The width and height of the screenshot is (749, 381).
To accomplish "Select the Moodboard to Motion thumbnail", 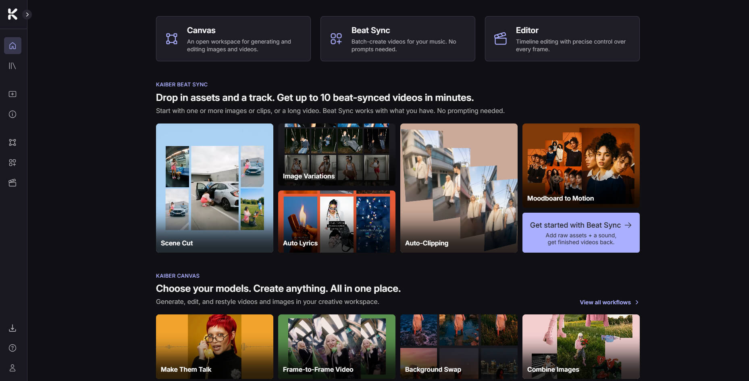I will 581,165.
